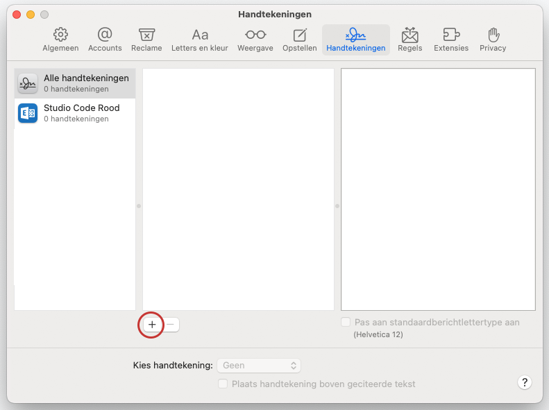Open the Kies handtekening dropdown
The image size is (549, 410).
click(258, 365)
